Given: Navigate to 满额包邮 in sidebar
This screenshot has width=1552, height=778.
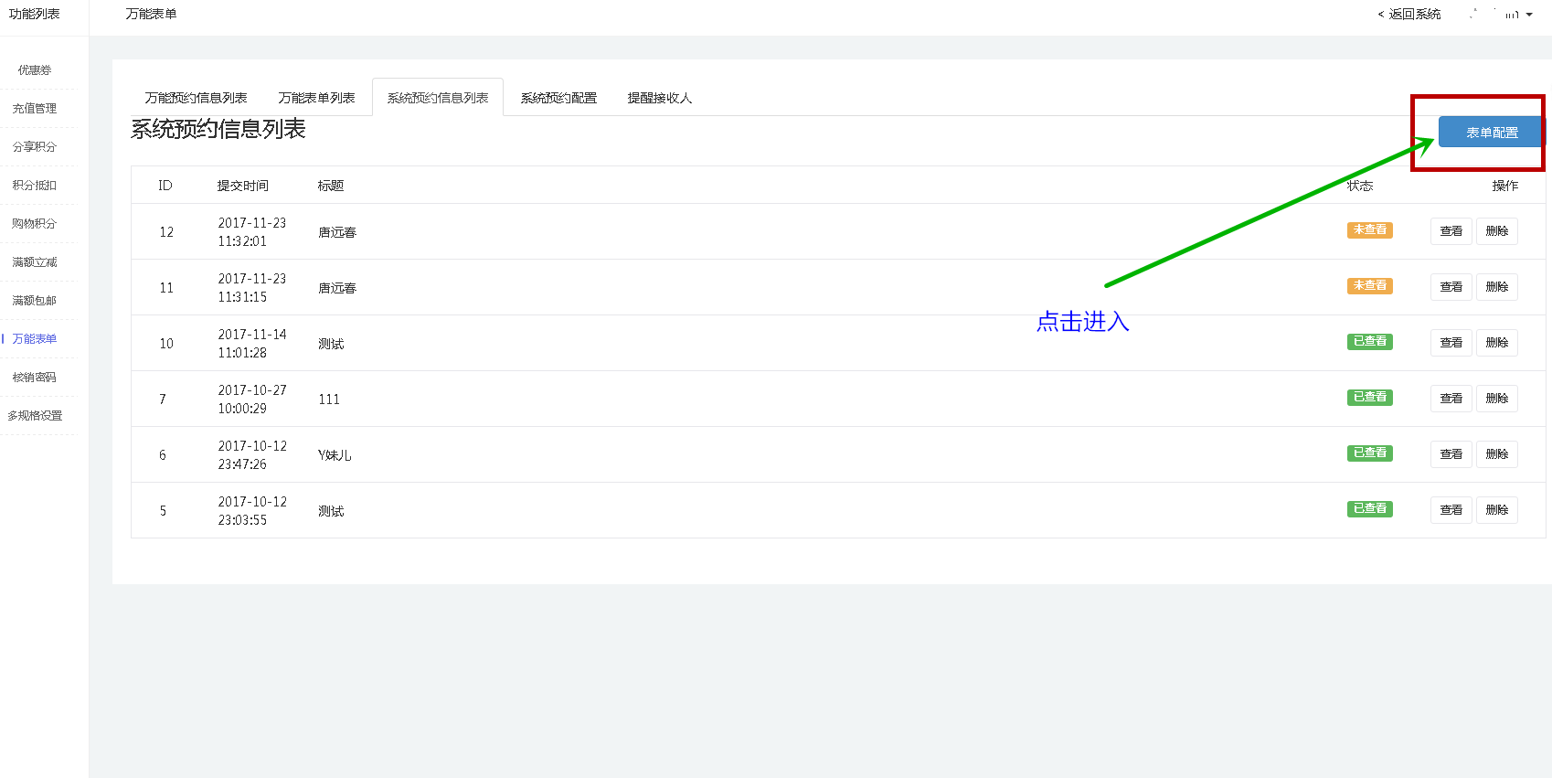Looking at the screenshot, I should coord(35,301).
